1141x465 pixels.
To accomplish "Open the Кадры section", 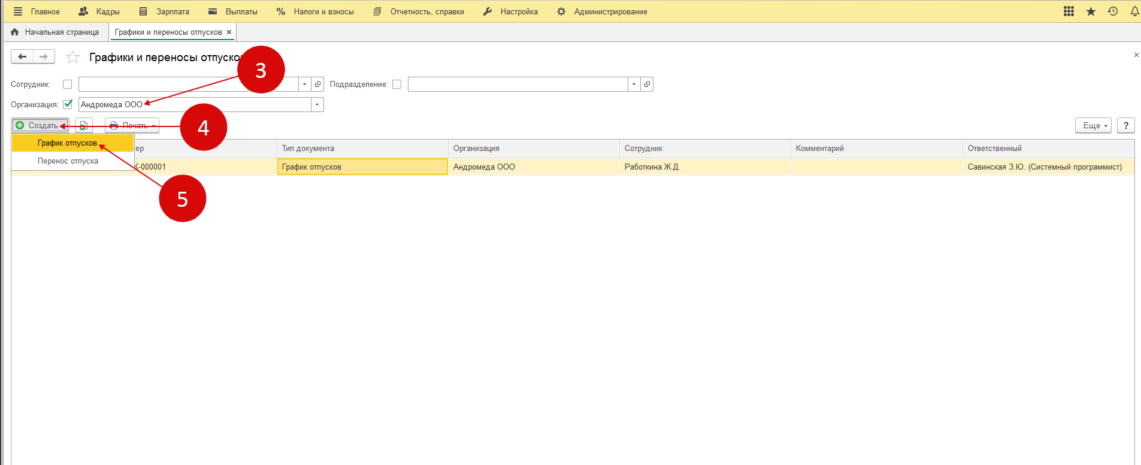I will coord(99,11).
